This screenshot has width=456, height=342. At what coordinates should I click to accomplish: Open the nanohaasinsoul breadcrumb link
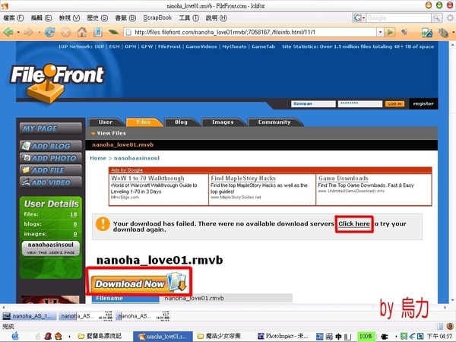[x=136, y=158]
